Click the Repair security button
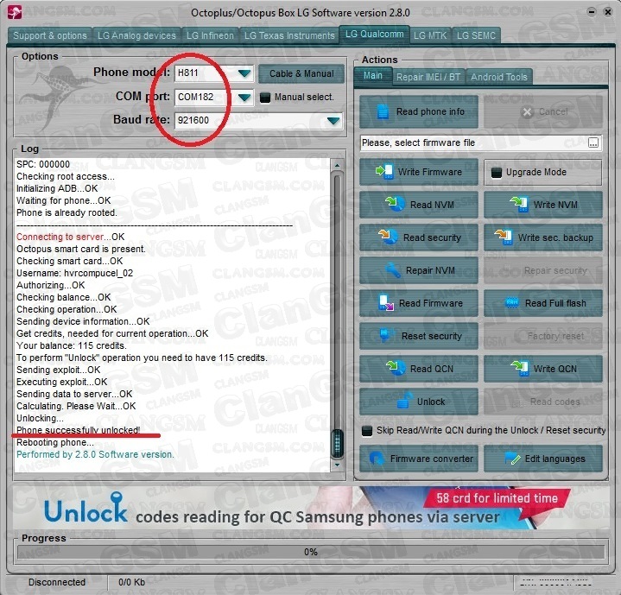 pos(542,270)
